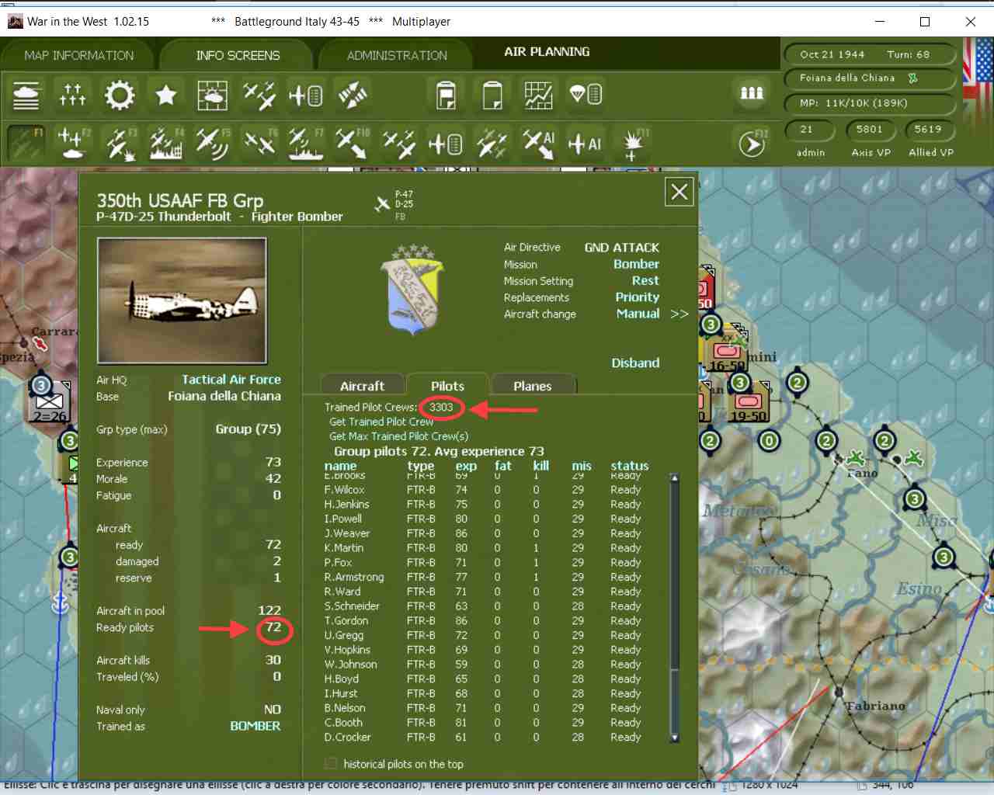Toggle Mission Setting value Rest
The image size is (994, 795).
pos(645,280)
